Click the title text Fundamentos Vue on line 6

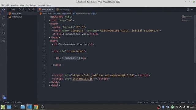pos(75,34)
